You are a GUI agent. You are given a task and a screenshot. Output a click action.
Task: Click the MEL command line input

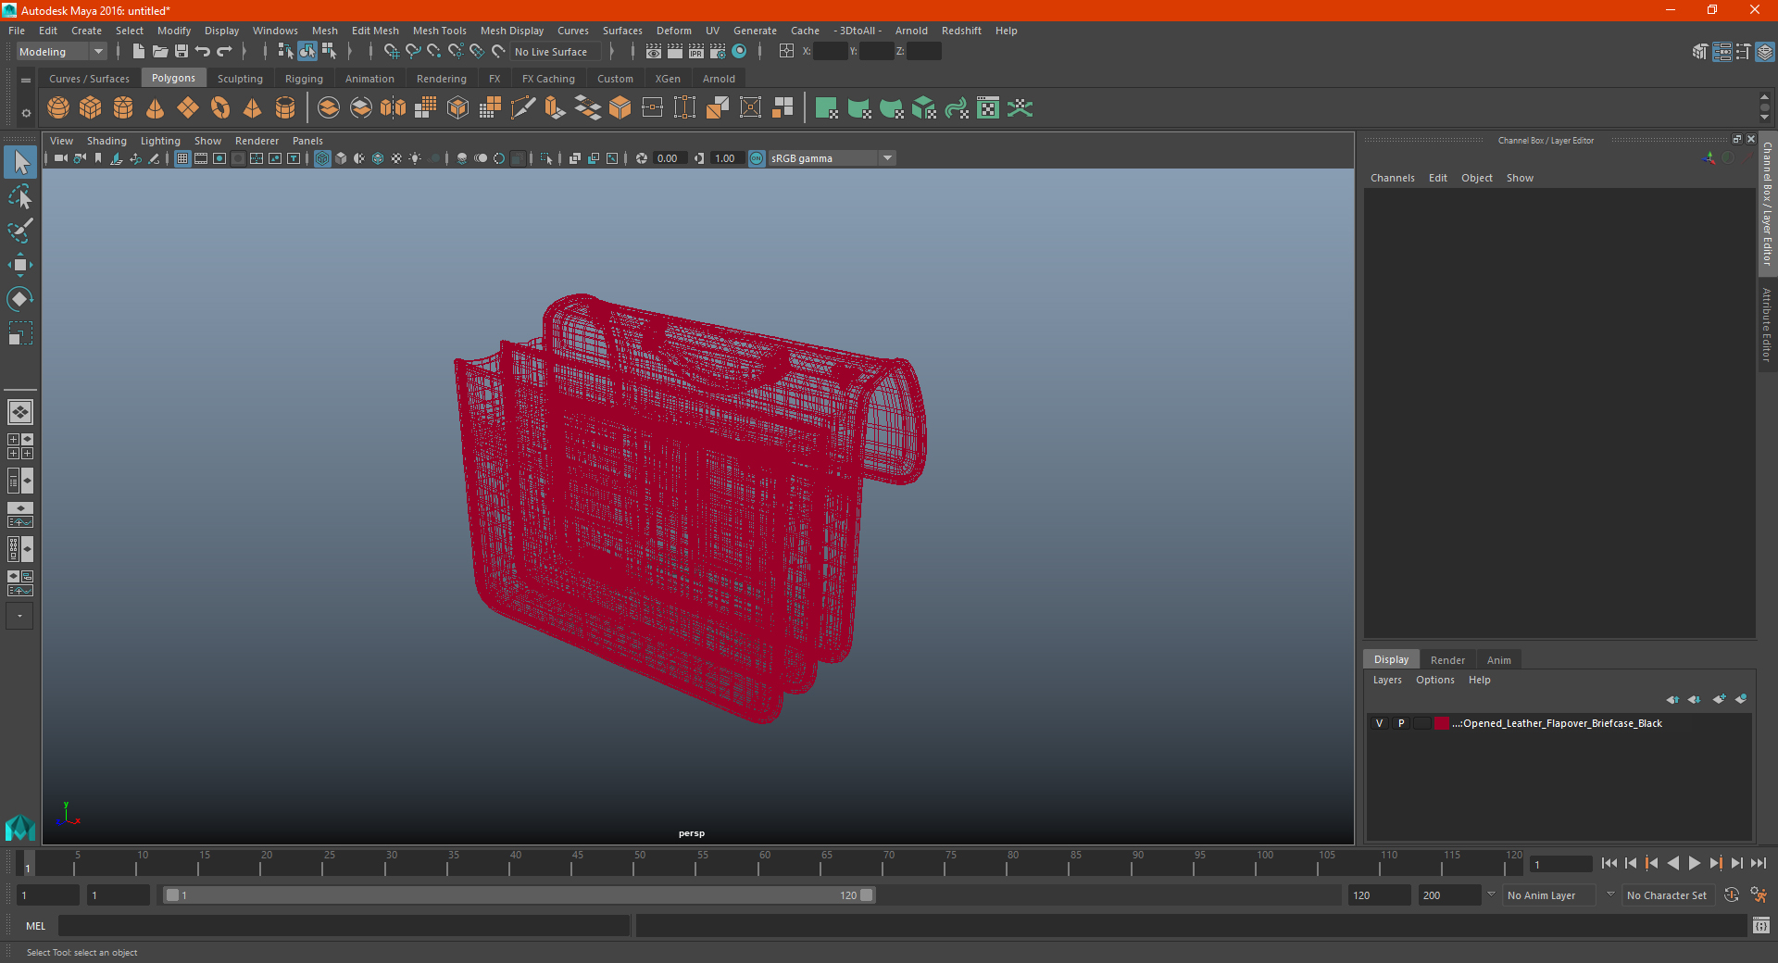pos(344,926)
